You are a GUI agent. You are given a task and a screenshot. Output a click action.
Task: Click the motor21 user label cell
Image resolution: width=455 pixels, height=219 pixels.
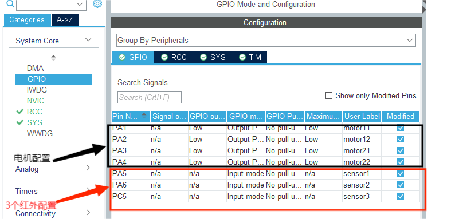pyautogui.click(x=362, y=150)
